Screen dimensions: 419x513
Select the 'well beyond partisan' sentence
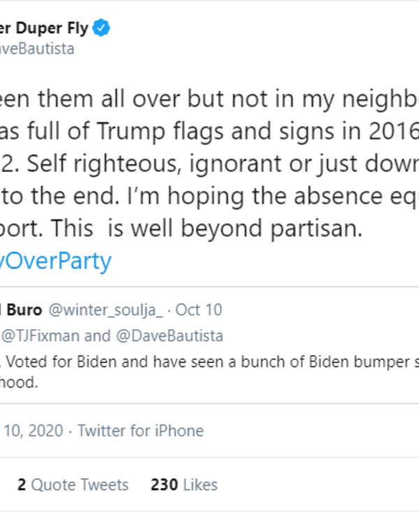click(230, 230)
